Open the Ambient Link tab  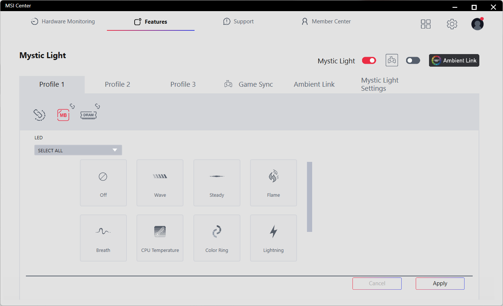point(314,84)
